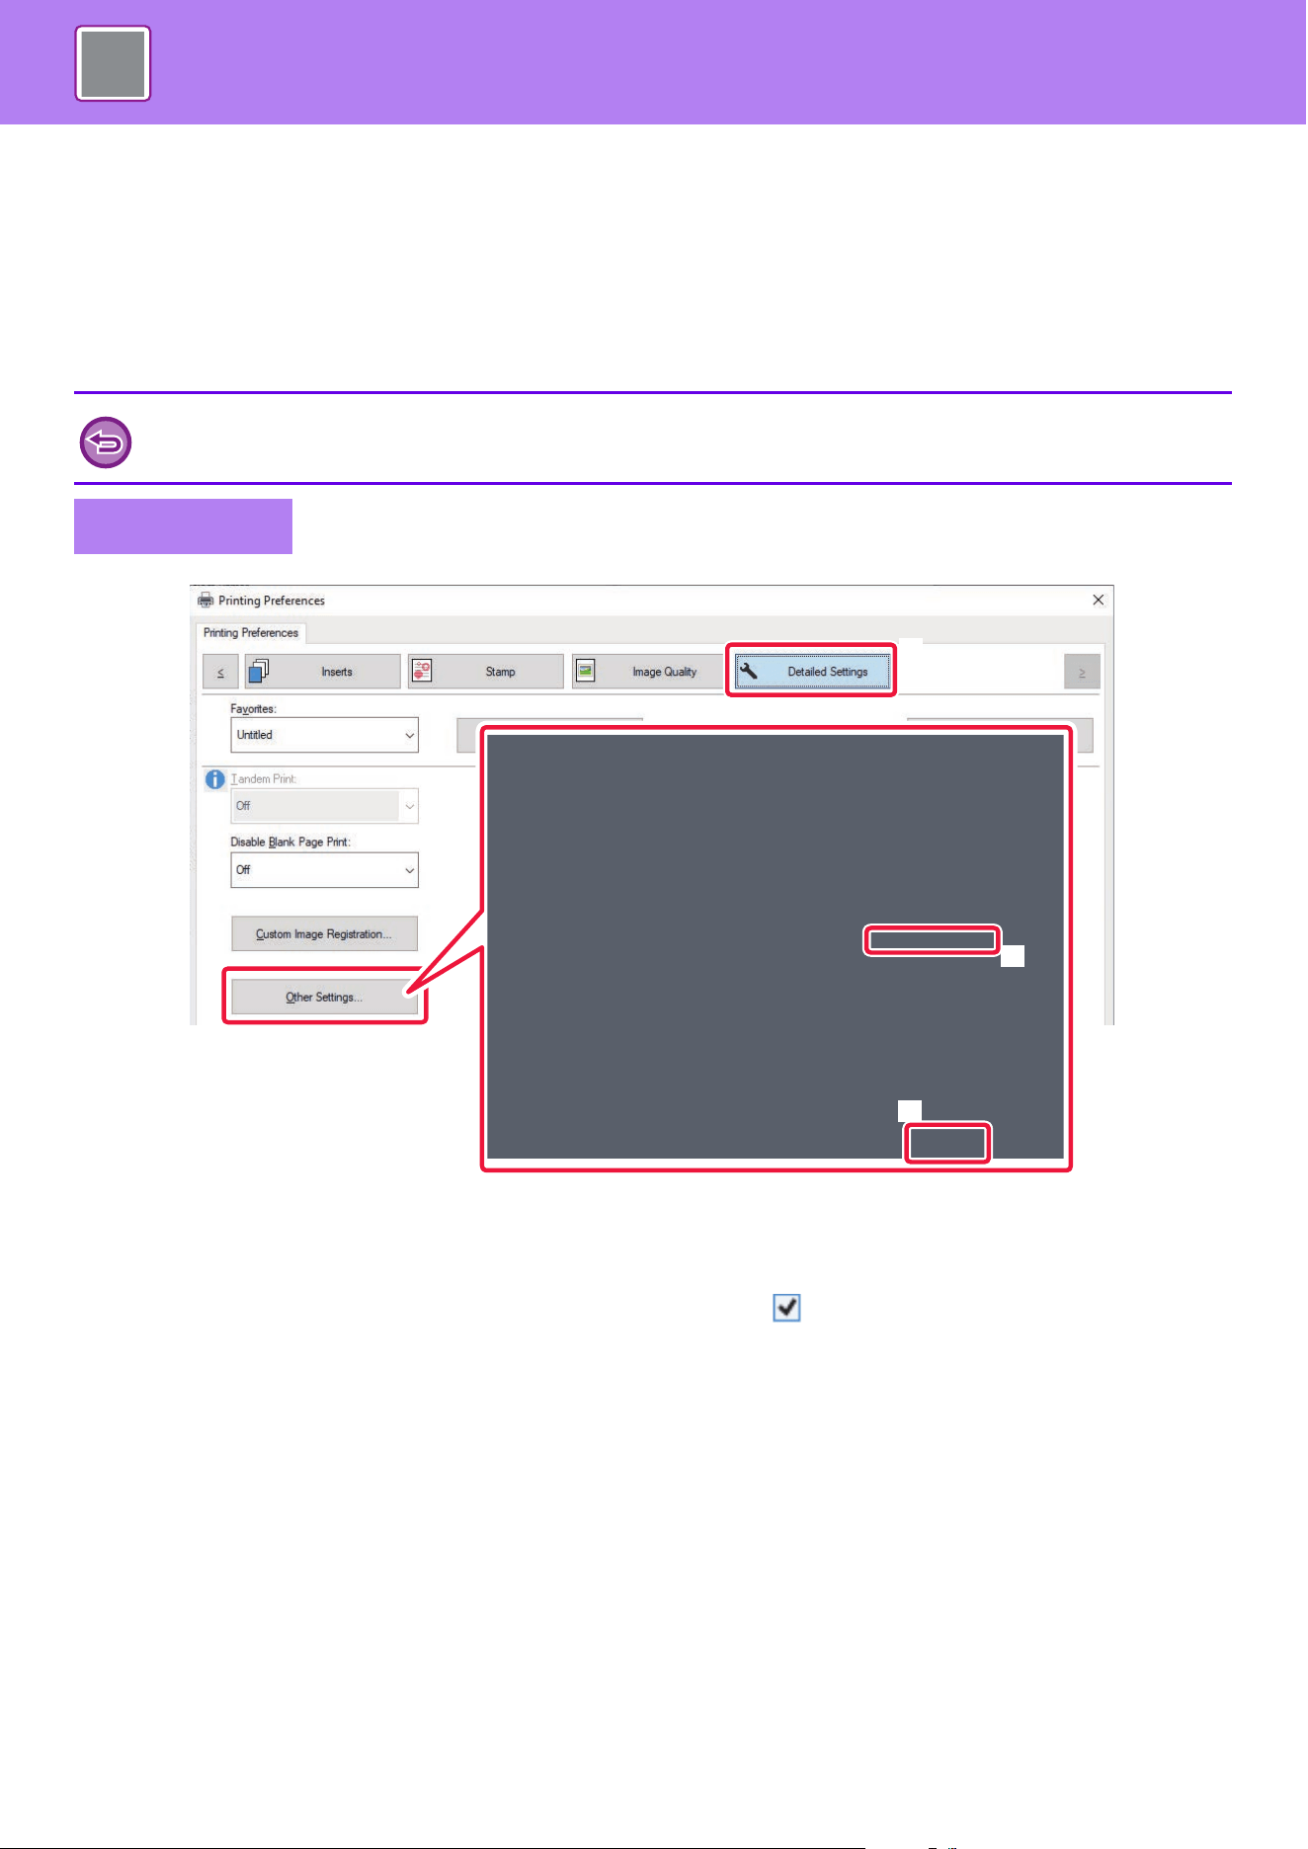The image size is (1308, 1849).
Task: Show previous tabs with the left arrow button
Action: (220, 672)
